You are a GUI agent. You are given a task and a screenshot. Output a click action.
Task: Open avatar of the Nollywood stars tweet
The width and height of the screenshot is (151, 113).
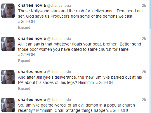8,11
